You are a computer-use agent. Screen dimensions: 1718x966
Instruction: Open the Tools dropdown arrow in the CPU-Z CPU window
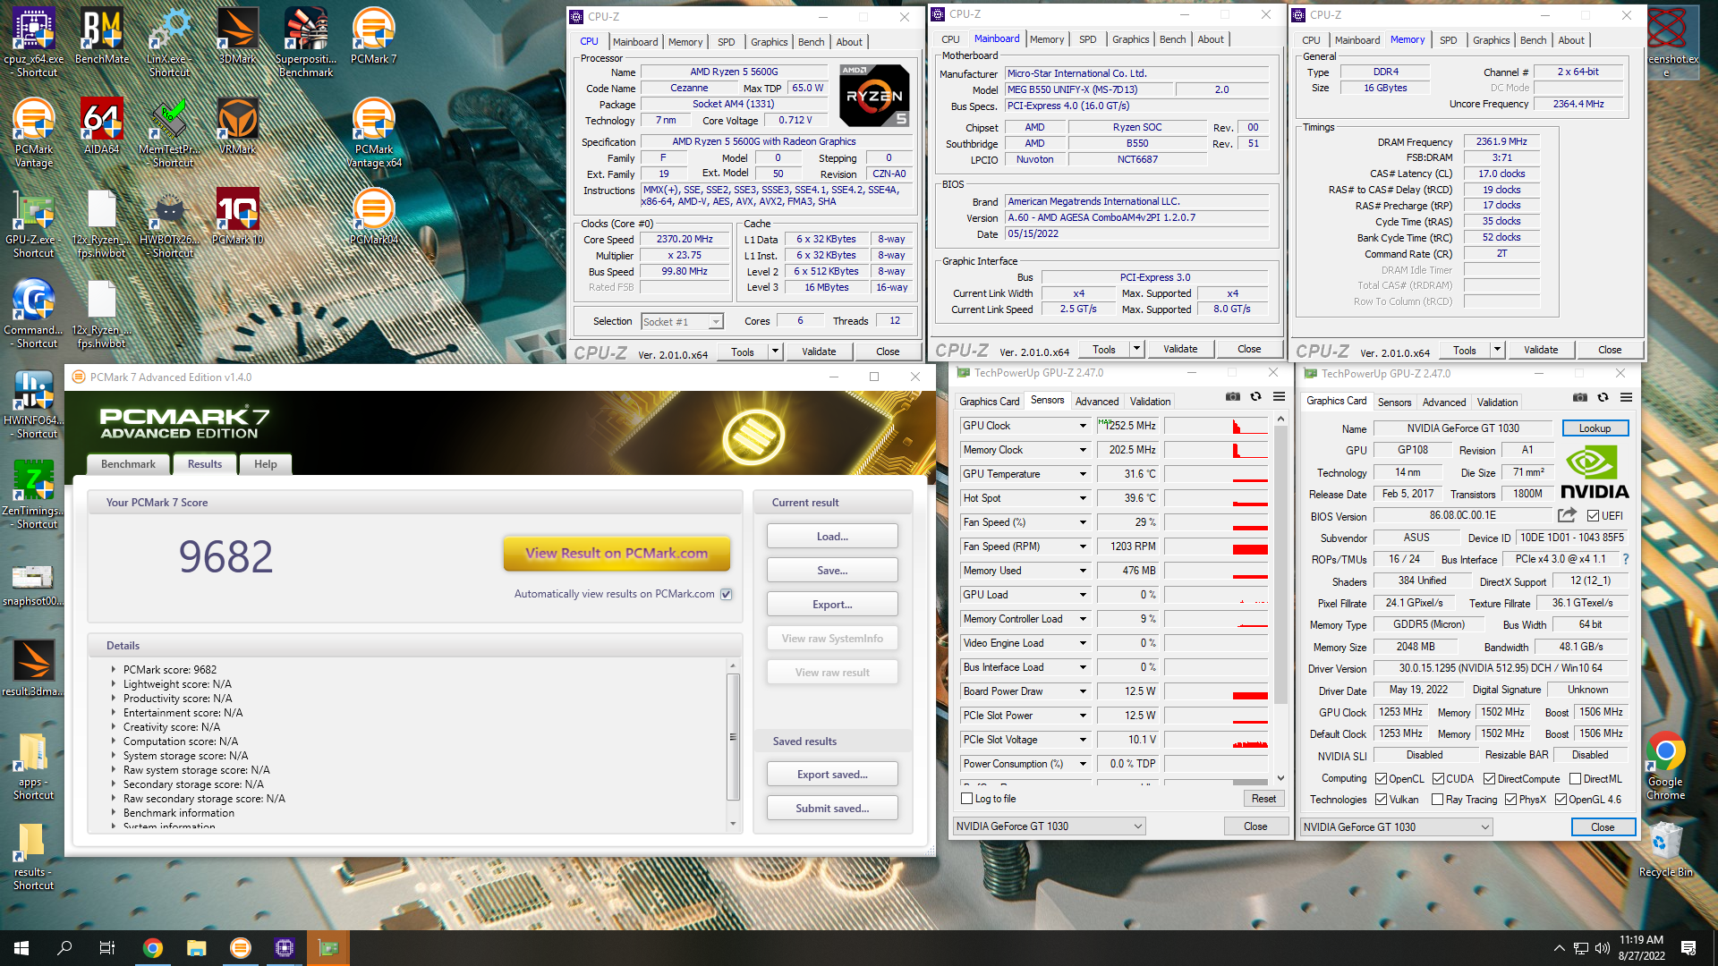776,352
